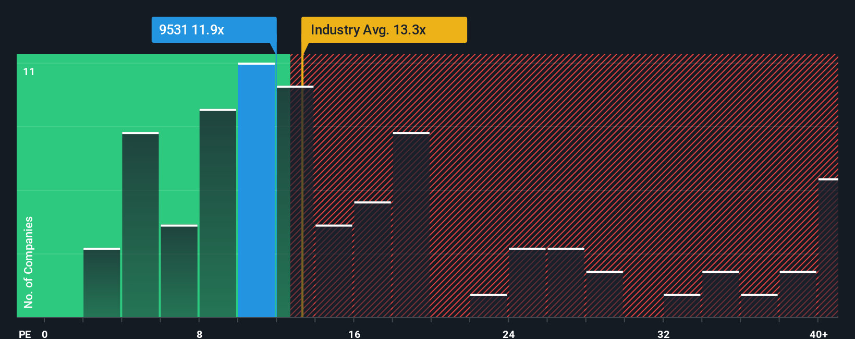
Task: Click the No. of Companies axis title
Action: pyautogui.click(x=29, y=262)
